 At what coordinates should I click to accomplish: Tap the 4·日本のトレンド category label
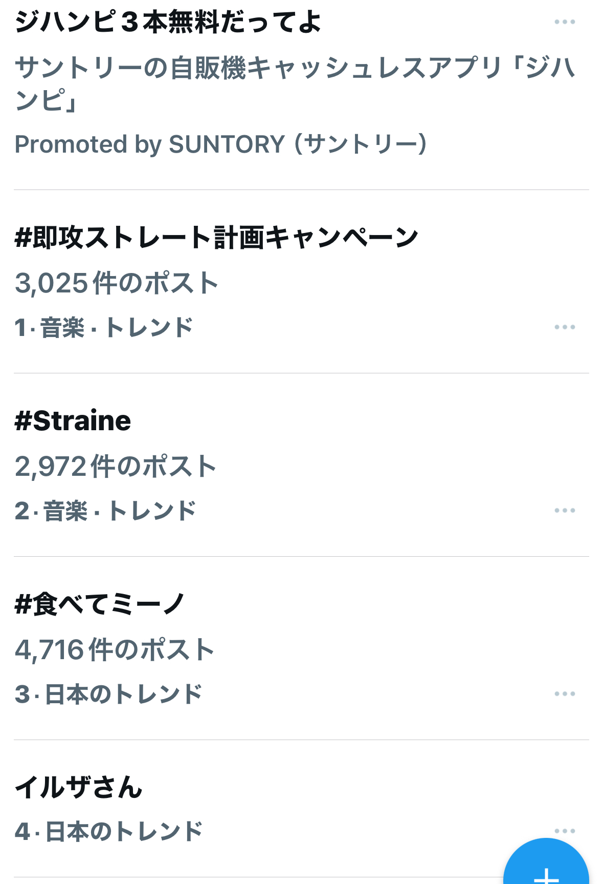click(x=108, y=831)
